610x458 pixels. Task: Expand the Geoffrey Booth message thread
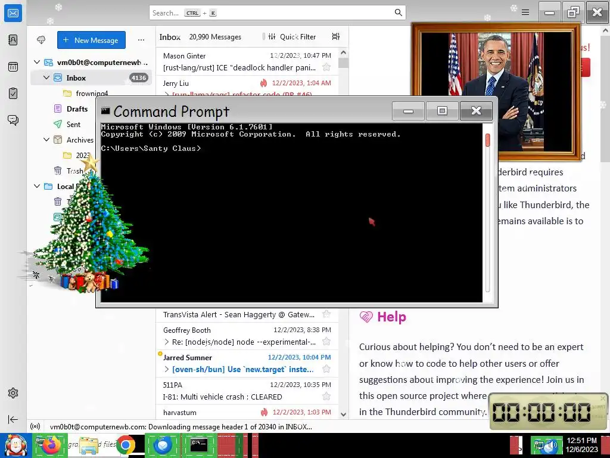(x=167, y=342)
